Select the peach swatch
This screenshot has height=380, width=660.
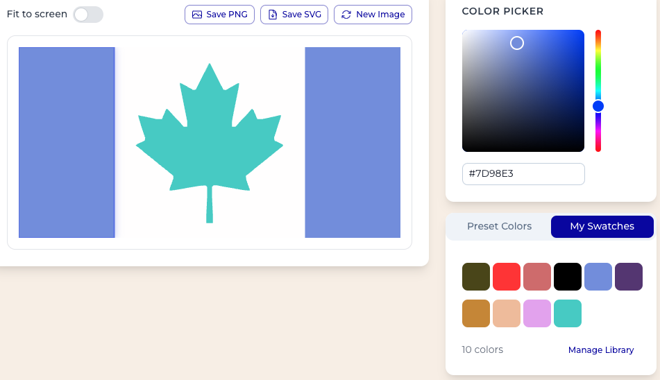[x=507, y=313]
